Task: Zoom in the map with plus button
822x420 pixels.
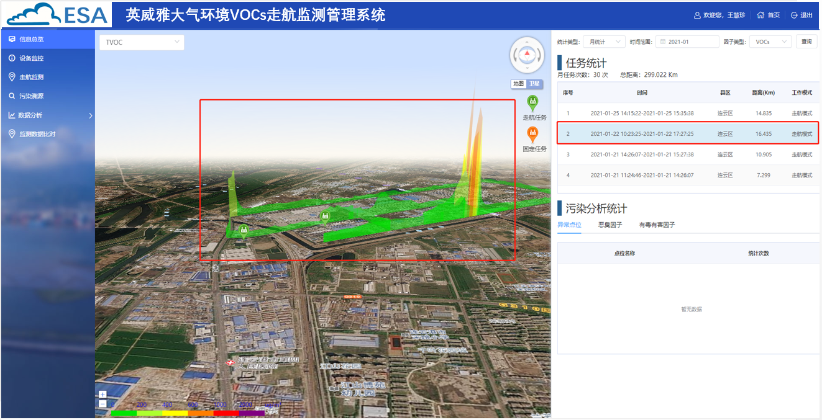Action: click(103, 395)
